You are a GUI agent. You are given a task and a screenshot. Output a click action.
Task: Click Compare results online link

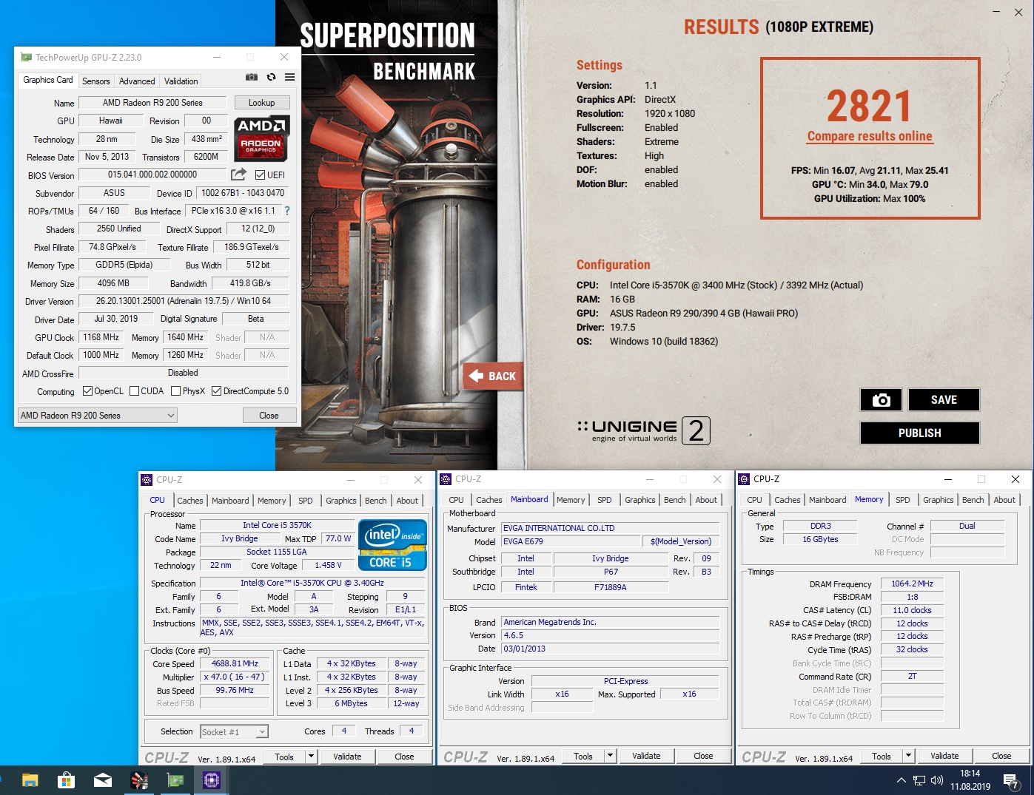coord(870,136)
